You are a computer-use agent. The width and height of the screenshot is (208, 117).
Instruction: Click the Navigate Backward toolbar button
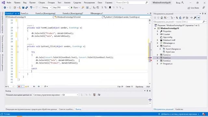[x=5, y=7]
